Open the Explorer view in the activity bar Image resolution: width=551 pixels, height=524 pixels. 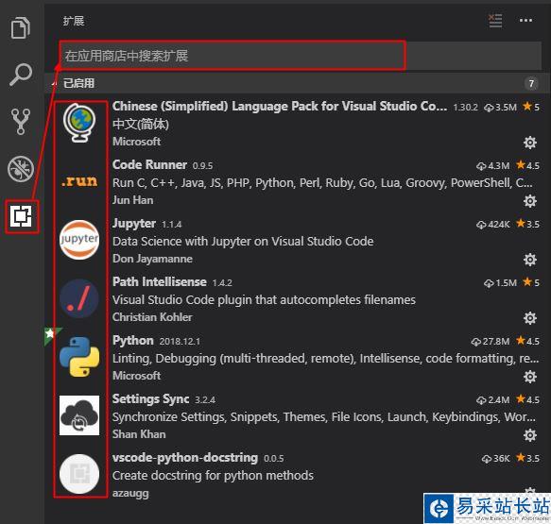[x=21, y=27]
